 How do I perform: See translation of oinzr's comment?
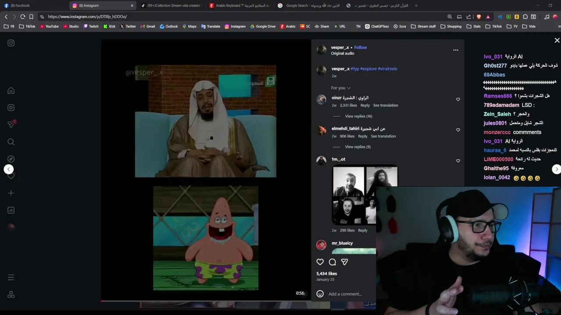(386, 105)
